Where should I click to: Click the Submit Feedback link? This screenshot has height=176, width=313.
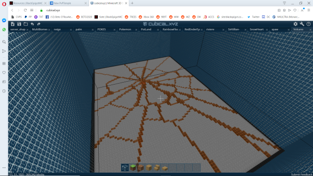301,175
